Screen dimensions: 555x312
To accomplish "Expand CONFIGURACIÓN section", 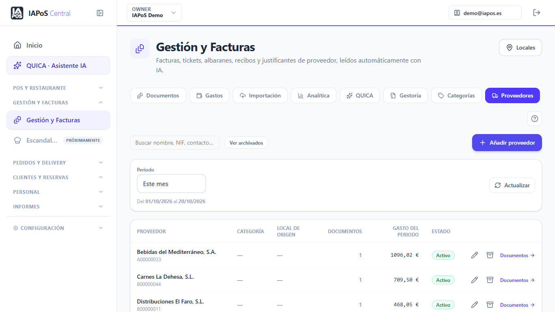I will point(58,228).
